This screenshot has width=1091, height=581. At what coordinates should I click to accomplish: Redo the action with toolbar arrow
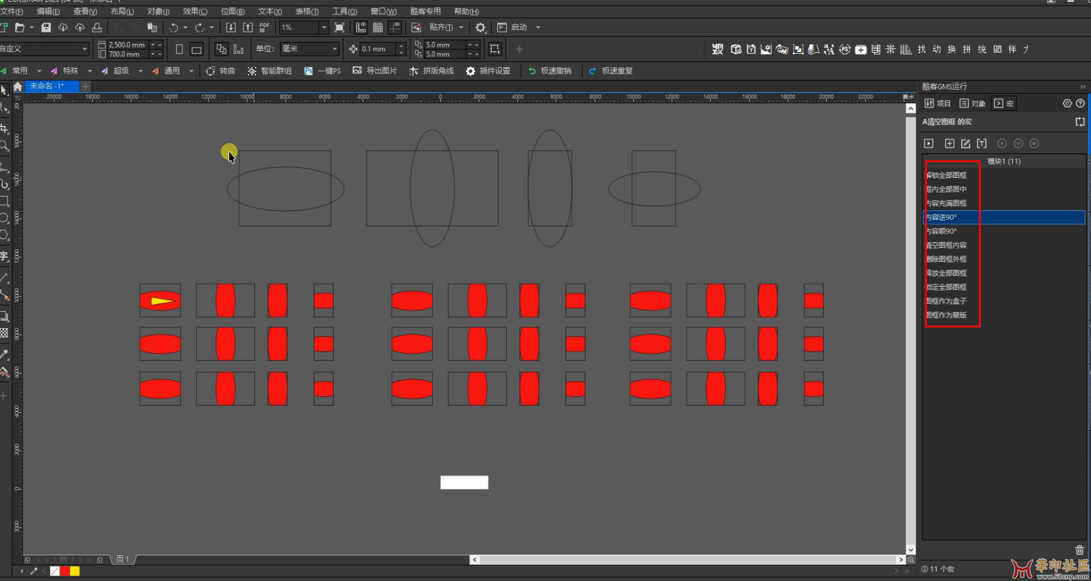(x=200, y=28)
